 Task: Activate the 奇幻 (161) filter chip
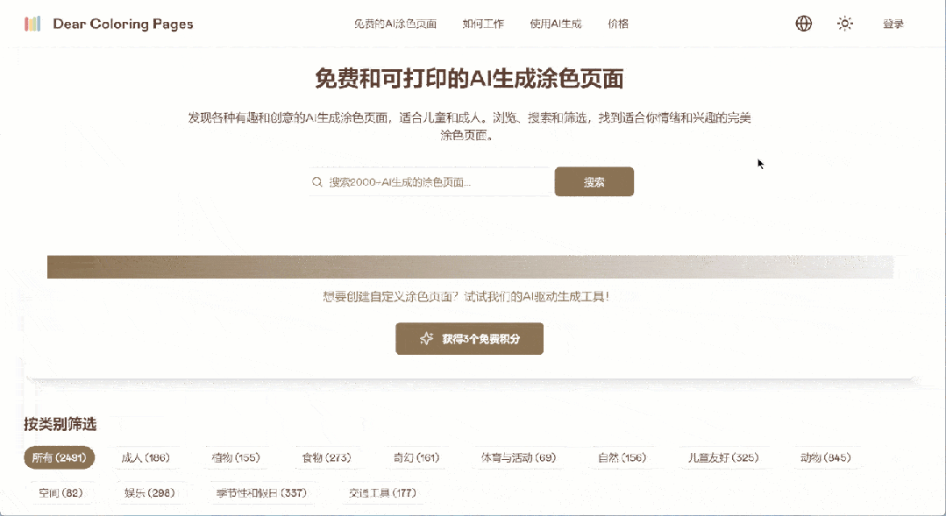(x=416, y=457)
